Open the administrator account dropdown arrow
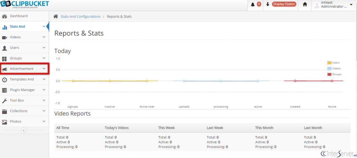The height and width of the screenshot is (158, 357). (x=351, y=4)
